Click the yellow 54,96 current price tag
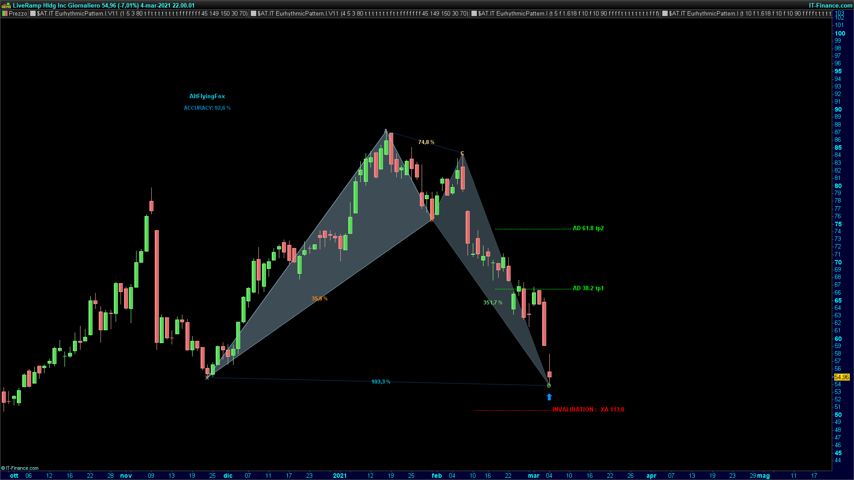 pos(842,377)
